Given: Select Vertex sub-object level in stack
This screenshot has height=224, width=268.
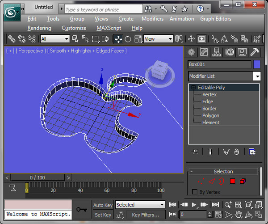Looking at the screenshot, I should pos(209,94).
